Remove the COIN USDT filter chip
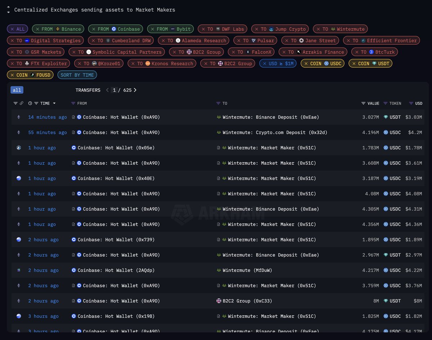Viewport: 432px width, 340px height. pyautogui.click(x=354, y=64)
